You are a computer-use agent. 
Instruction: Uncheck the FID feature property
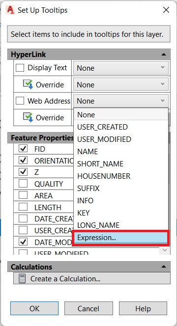coord(23,149)
